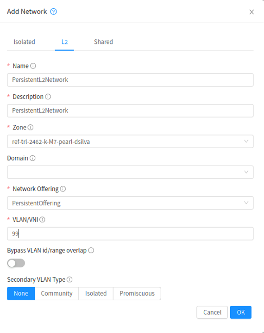Click the Domain info icon
Image resolution: width=264 pixels, height=333 pixels.
click(32, 158)
